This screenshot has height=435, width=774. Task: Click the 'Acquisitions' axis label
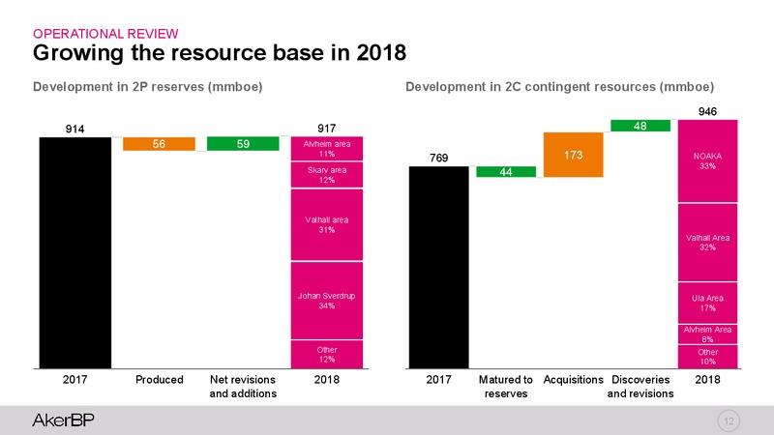click(573, 380)
